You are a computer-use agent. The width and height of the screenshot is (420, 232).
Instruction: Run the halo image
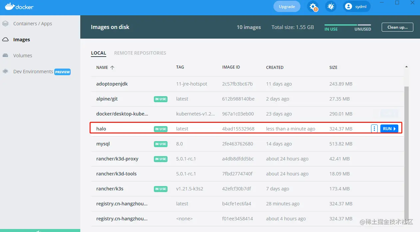pyautogui.click(x=389, y=129)
